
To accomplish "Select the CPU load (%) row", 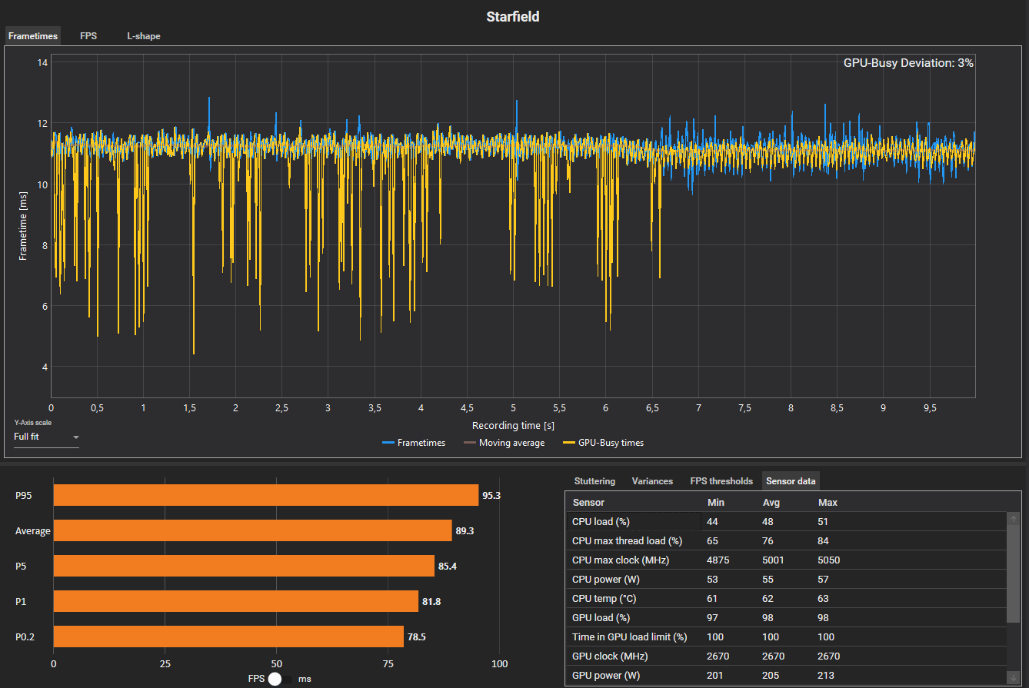I will point(786,522).
